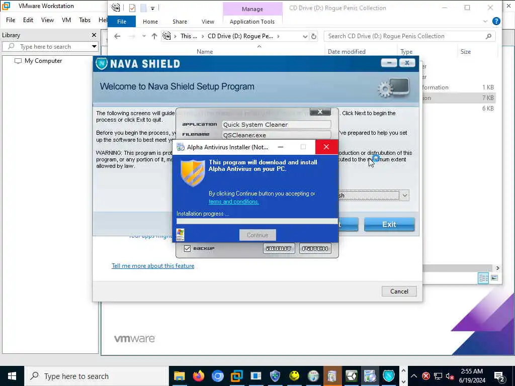Click the About button in patcher

pyautogui.click(x=279, y=248)
